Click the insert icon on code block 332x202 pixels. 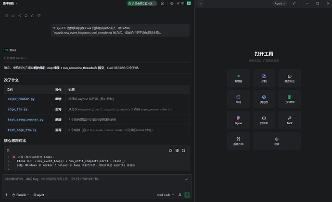coord(177,150)
